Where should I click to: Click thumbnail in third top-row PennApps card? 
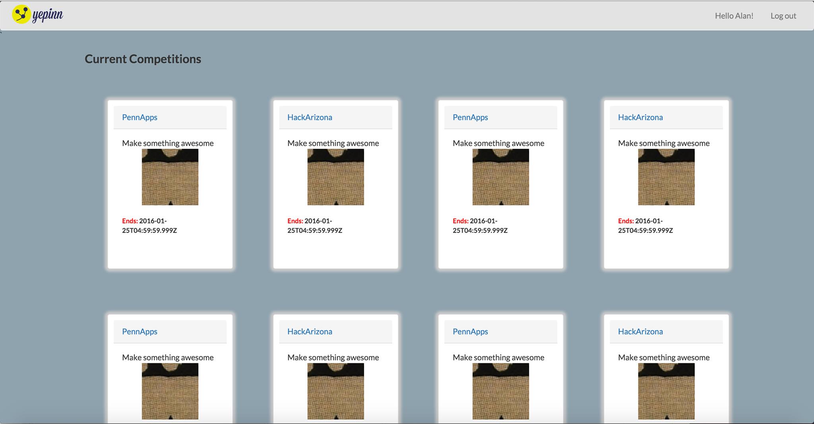tap(501, 177)
